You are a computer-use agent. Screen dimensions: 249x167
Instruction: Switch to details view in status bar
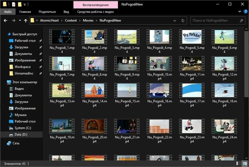tap(240, 163)
